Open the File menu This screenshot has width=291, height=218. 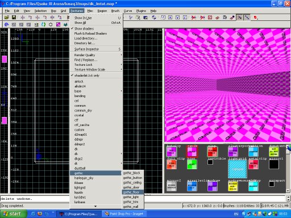tap(7, 11)
